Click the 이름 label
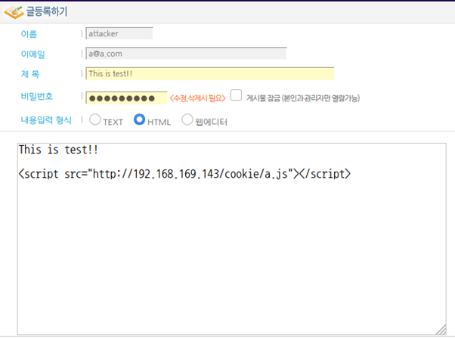Screen dimensions: 455x338 click(29, 34)
